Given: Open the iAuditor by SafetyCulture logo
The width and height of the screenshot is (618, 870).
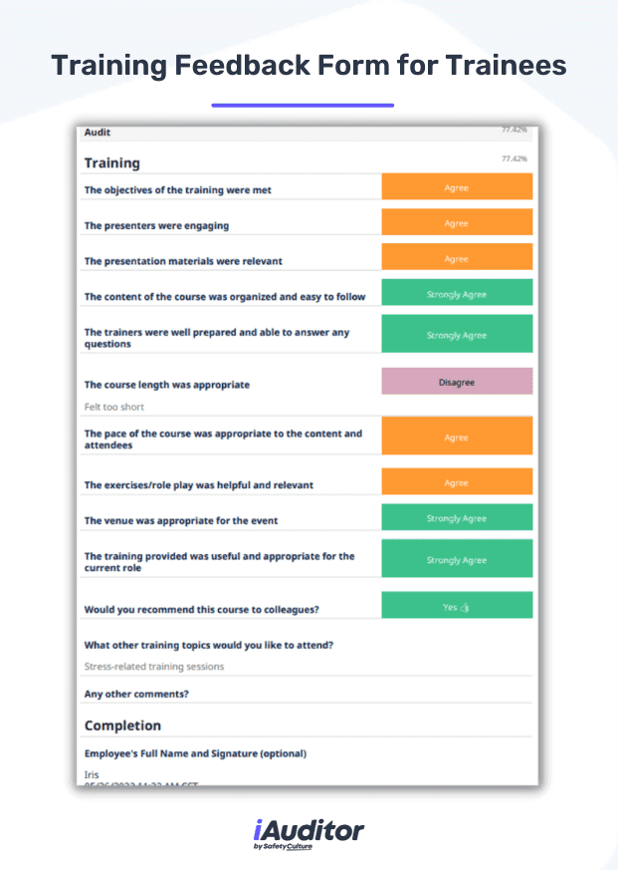Looking at the screenshot, I should point(309,832).
